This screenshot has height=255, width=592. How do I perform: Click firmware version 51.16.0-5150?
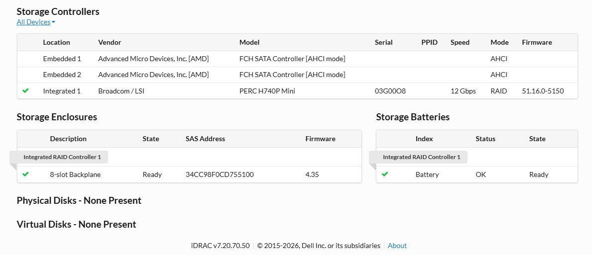click(543, 91)
